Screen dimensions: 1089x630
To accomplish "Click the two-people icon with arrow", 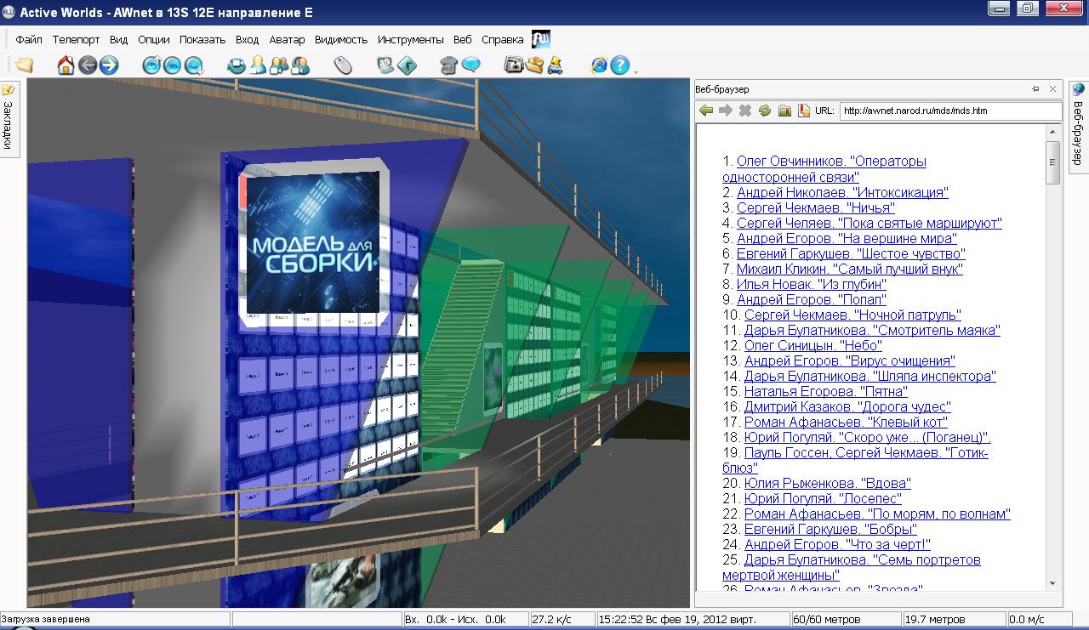I will tap(279, 65).
